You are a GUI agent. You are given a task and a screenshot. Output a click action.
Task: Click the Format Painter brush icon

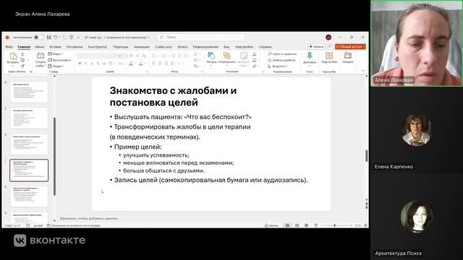(x=22, y=66)
